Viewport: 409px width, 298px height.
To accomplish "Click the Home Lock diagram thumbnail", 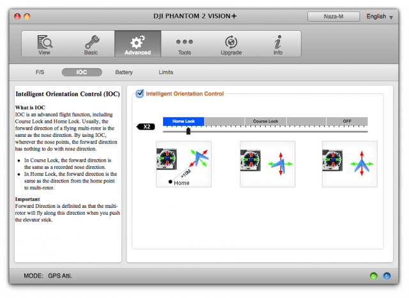I will click(183, 164).
